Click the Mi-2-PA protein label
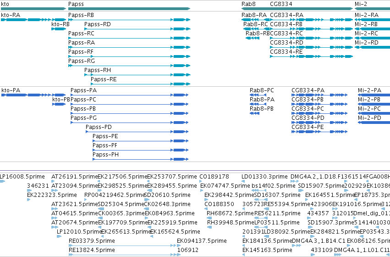Image resolution: width=390 pixels, height=257 pixels. [x=369, y=90]
